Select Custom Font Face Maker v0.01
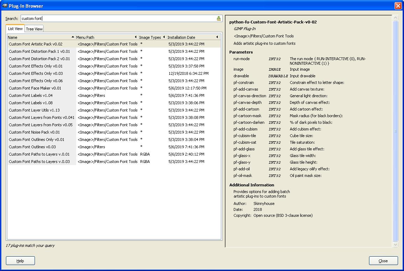 tap(114, 88)
